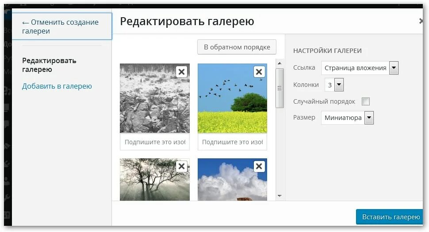Select the birds over yellow field thumbnail
This screenshot has height=232, width=429.
click(232, 98)
